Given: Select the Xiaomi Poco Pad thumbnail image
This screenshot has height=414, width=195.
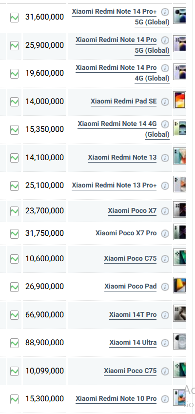Looking at the screenshot, I should point(179,285).
